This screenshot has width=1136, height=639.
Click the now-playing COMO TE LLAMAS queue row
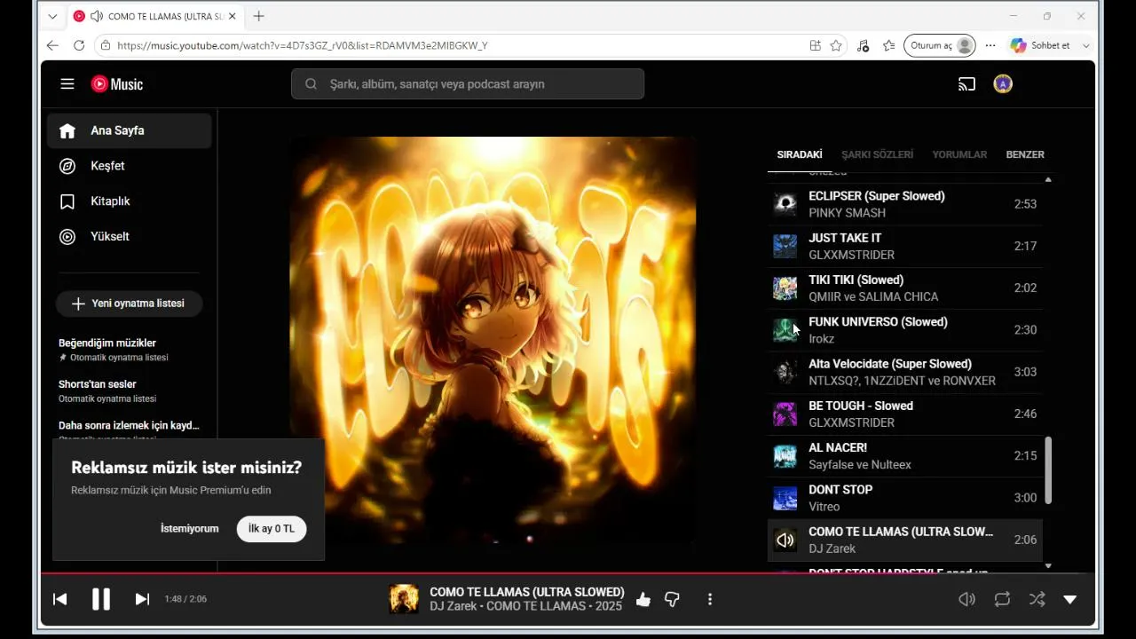pos(905,540)
